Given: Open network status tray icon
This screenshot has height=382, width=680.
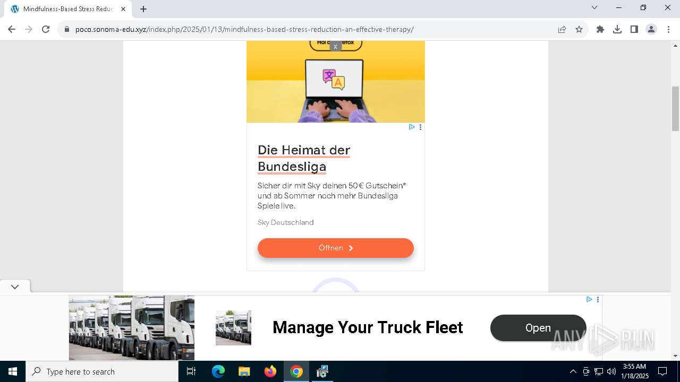Looking at the screenshot, I should point(599,371).
